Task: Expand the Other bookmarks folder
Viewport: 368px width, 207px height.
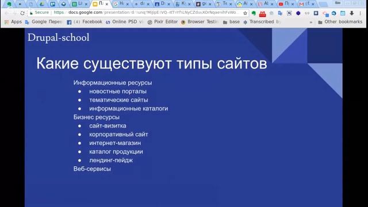Action: pos(340,22)
